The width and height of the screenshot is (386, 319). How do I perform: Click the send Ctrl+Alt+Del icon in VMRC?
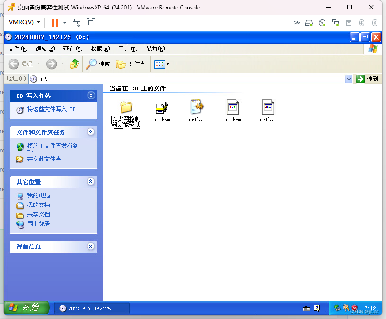coord(77,23)
